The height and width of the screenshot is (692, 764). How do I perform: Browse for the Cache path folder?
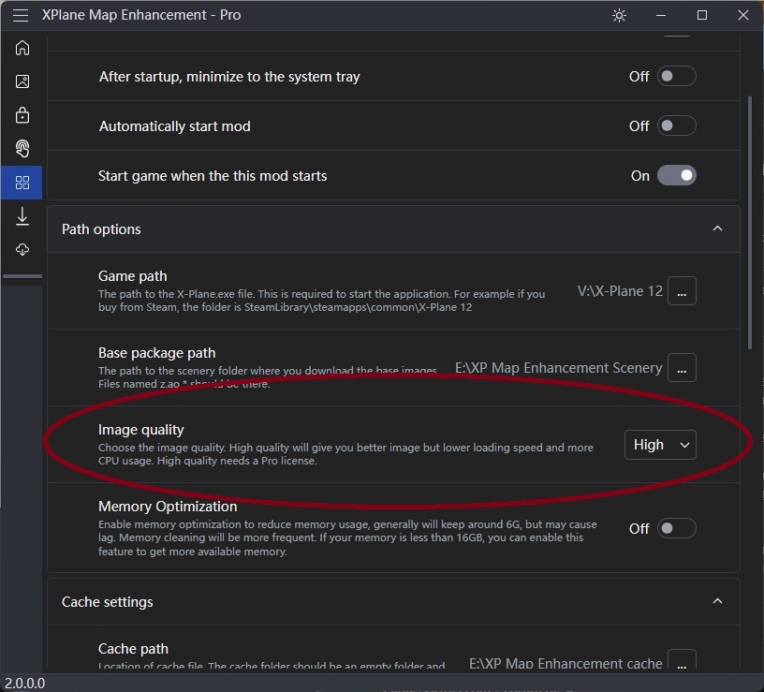[x=682, y=660]
